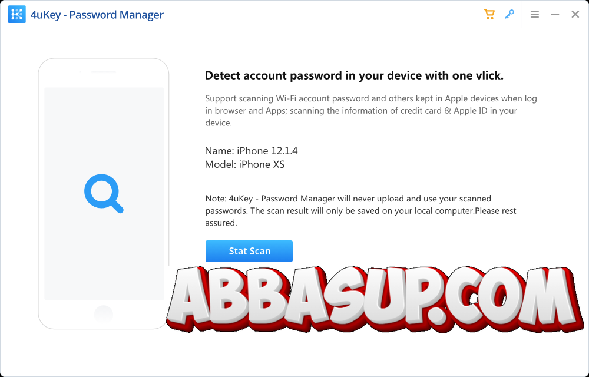Click the 4uKey app logo icon
Image resolution: width=589 pixels, height=377 pixels.
tap(16, 14)
